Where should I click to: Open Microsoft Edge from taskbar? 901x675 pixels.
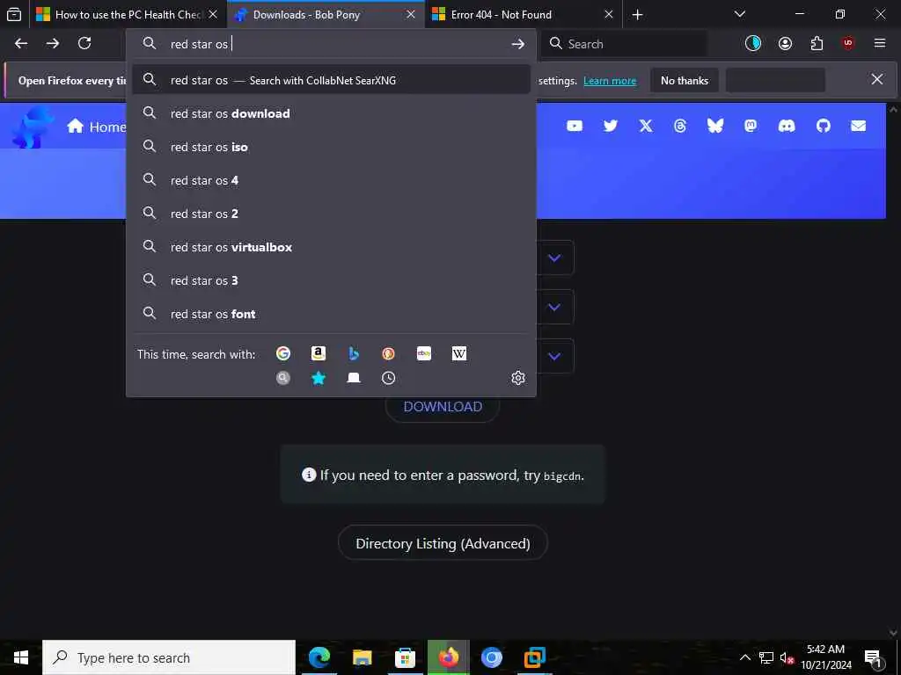point(319,657)
